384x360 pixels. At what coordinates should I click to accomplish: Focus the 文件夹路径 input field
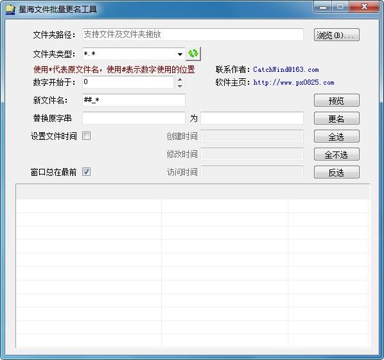coord(193,35)
